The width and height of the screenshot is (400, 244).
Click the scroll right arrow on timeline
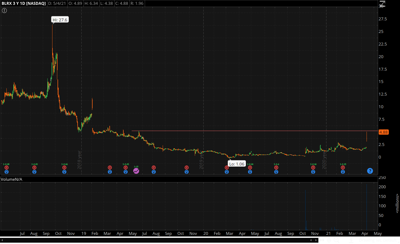316,240
